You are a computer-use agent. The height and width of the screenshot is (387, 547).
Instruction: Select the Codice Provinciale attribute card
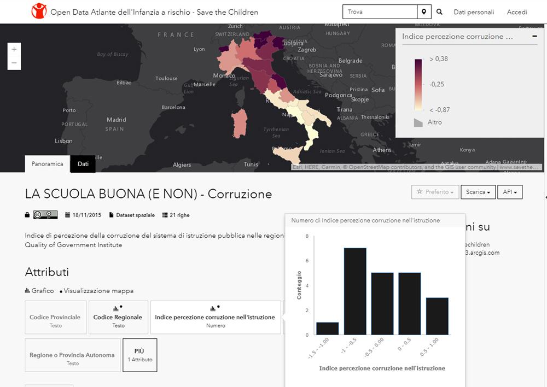(x=55, y=317)
